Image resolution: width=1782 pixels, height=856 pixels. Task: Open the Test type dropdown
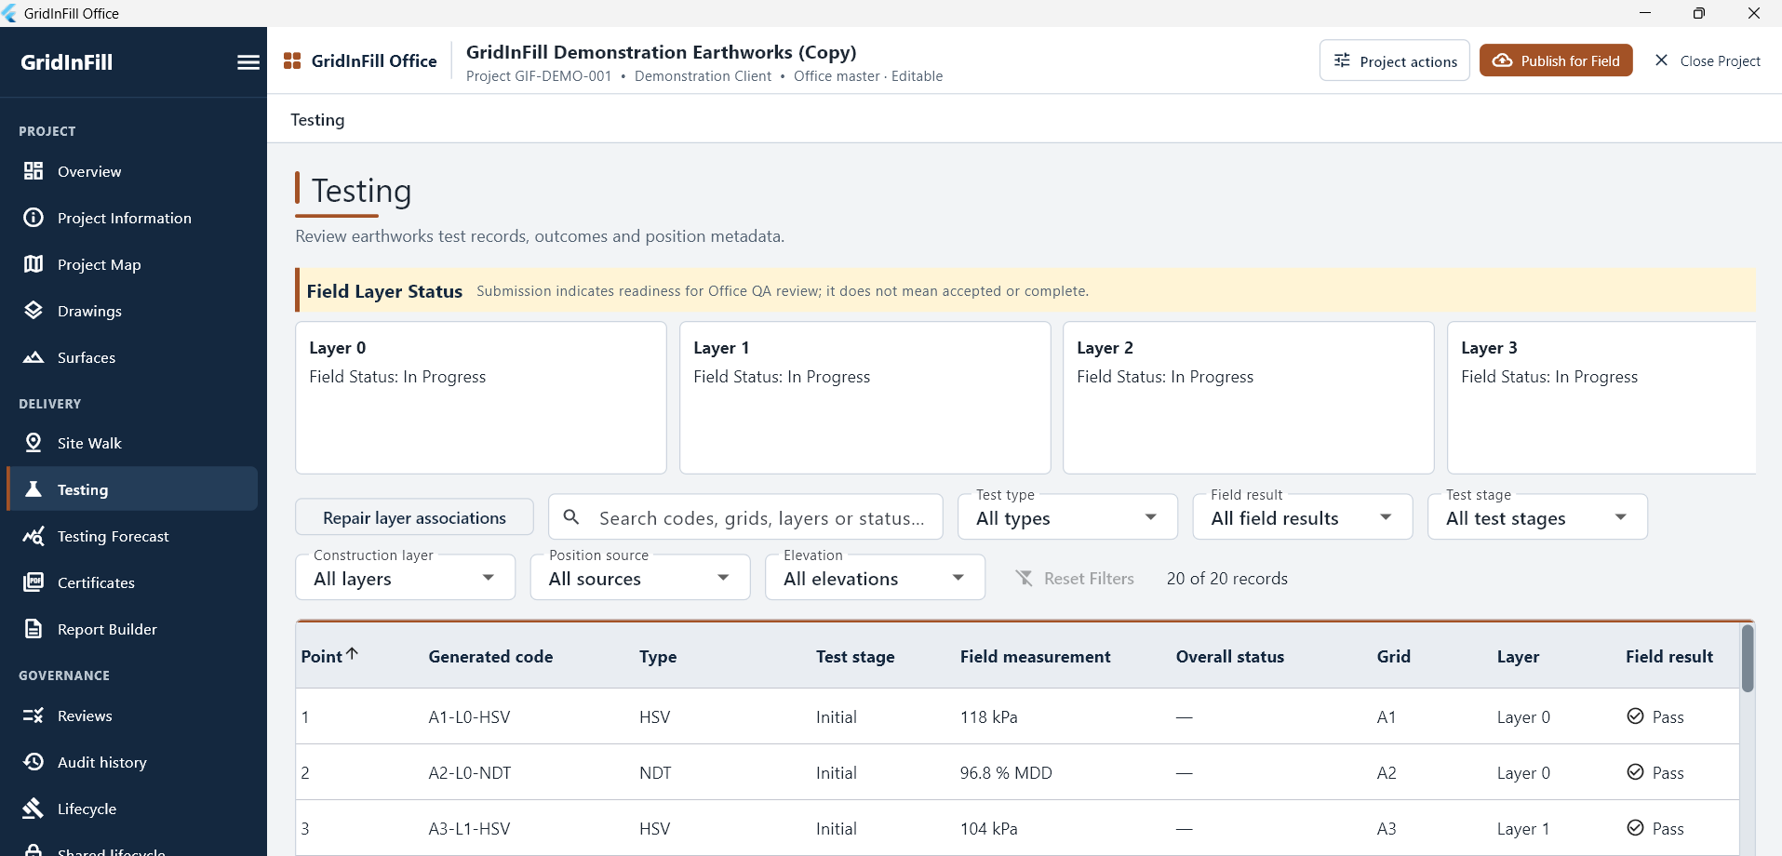point(1067,516)
